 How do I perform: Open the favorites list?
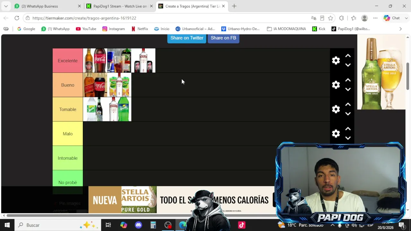click(x=354, y=18)
